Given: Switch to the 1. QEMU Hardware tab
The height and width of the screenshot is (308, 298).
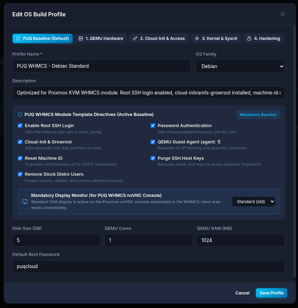Looking at the screenshot, I should point(101,39).
